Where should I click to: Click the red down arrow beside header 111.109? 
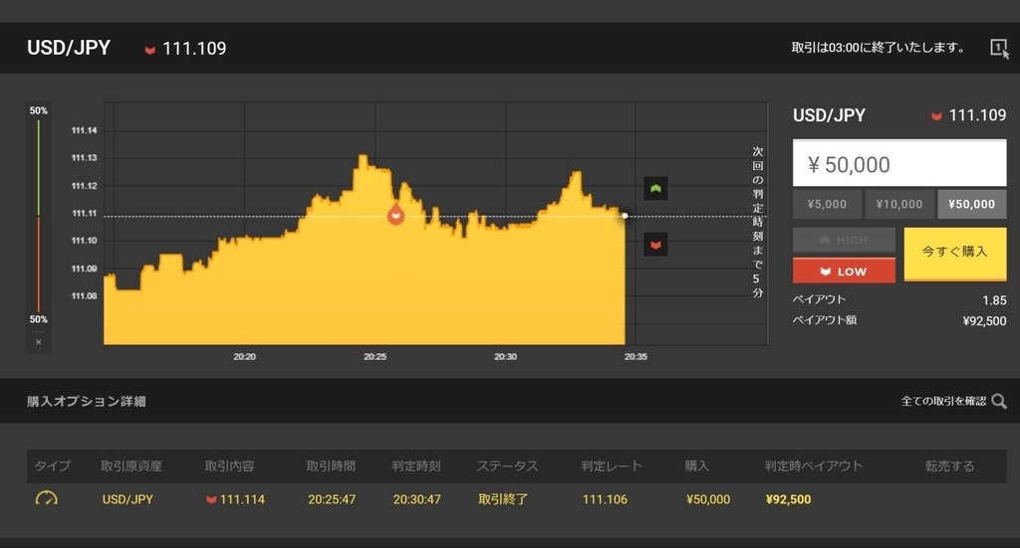click(149, 50)
